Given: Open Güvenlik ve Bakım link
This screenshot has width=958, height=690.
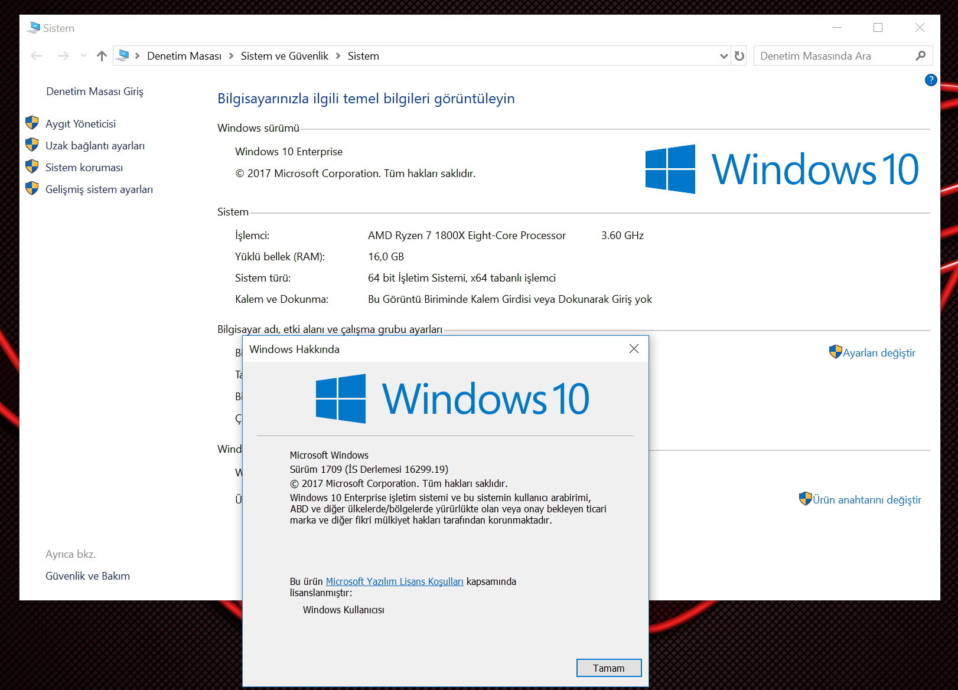Looking at the screenshot, I should pyautogui.click(x=87, y=576).
